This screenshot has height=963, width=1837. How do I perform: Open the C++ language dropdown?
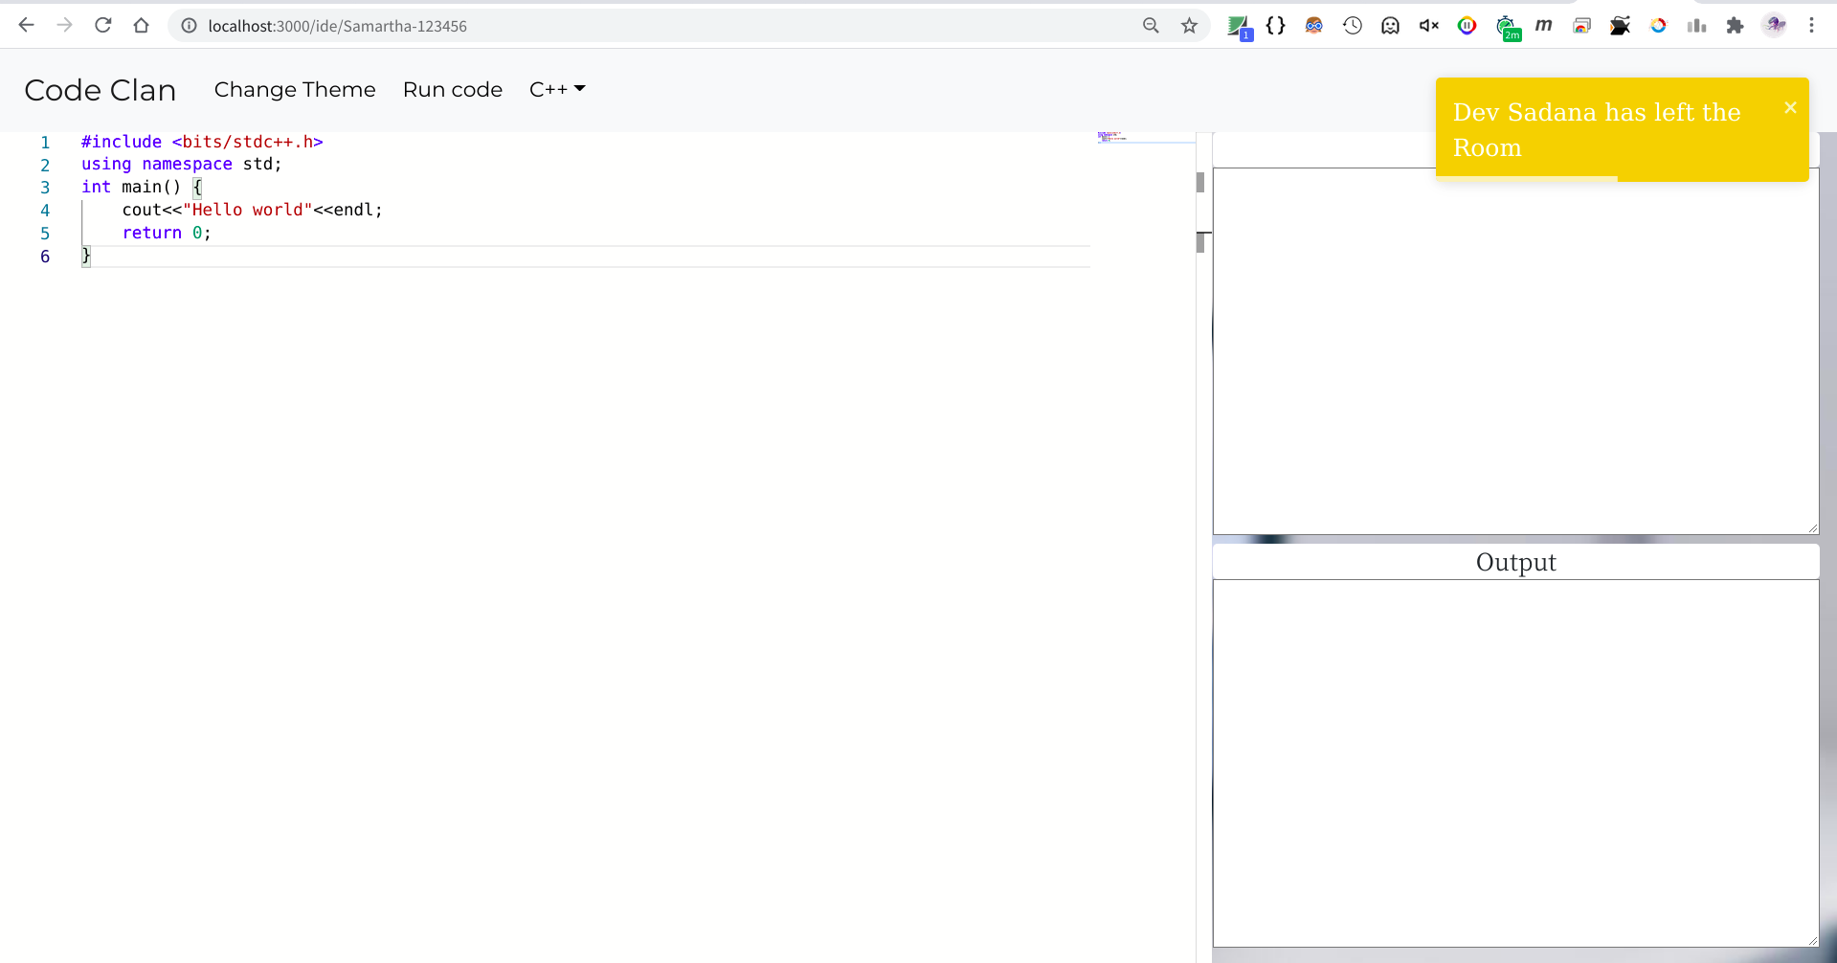pyautogui.click(x=557, y=89)
